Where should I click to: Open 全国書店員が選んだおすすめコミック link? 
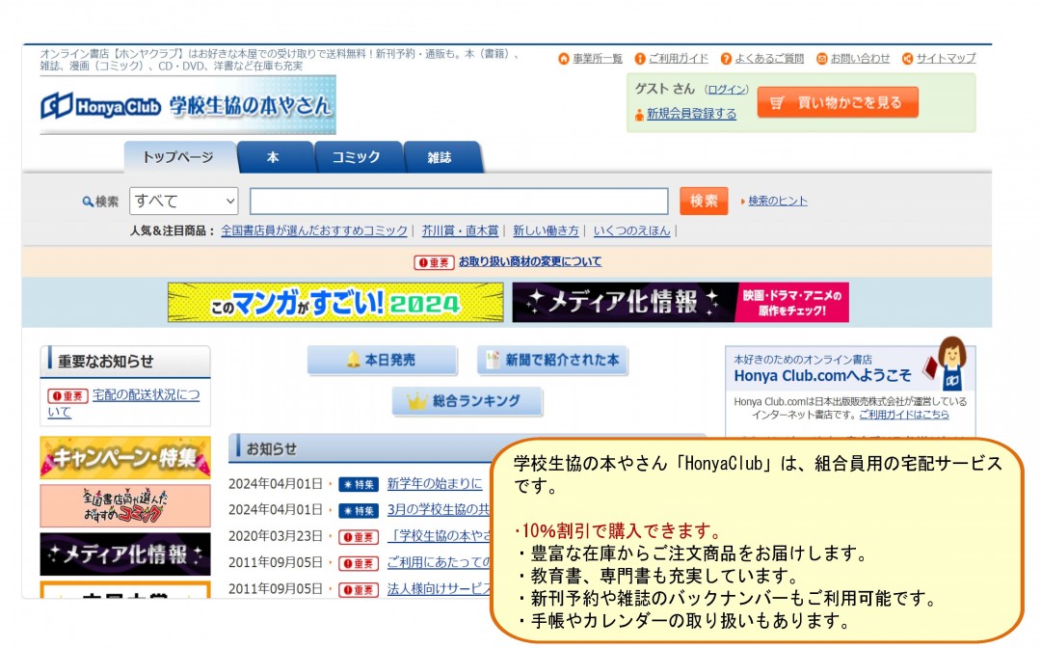[x=314, y=230]
